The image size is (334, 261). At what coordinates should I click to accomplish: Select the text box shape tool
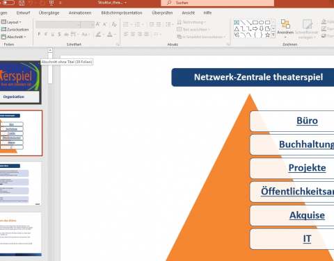click(x=237, y=22)
